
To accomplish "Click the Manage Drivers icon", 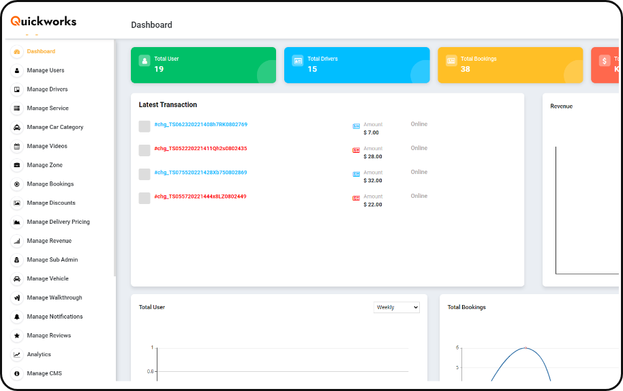I will [16, 89].
